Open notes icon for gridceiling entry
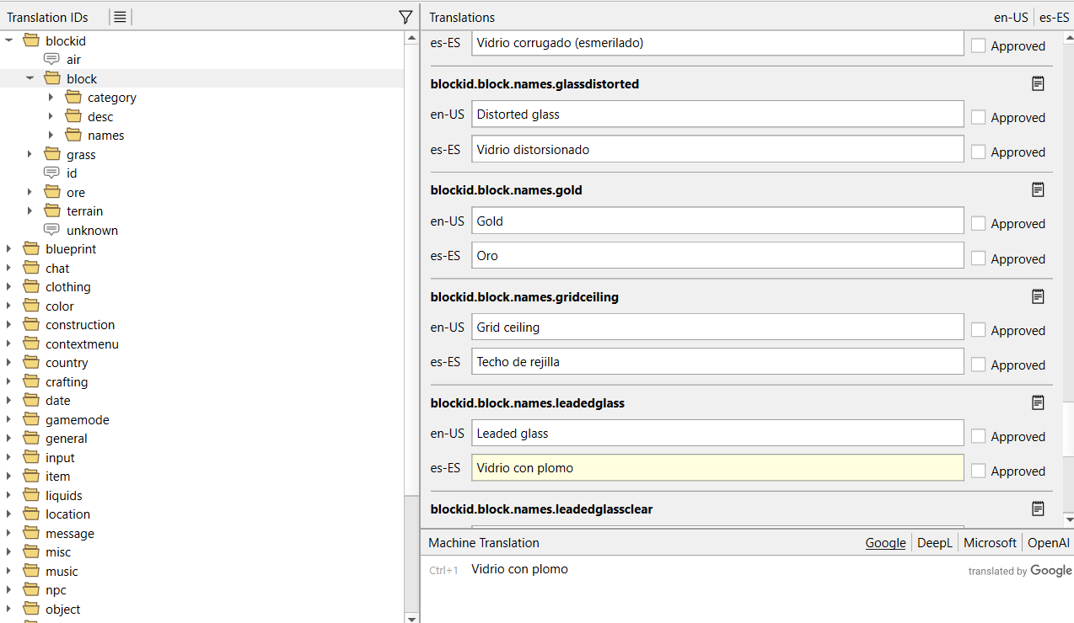The image size is (1074, 623). coord(1038,296)
